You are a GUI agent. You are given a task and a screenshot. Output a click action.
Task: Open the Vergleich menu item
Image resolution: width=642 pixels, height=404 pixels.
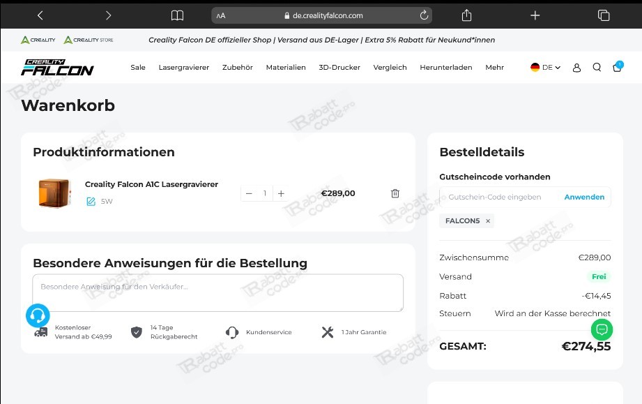point(390,67)
